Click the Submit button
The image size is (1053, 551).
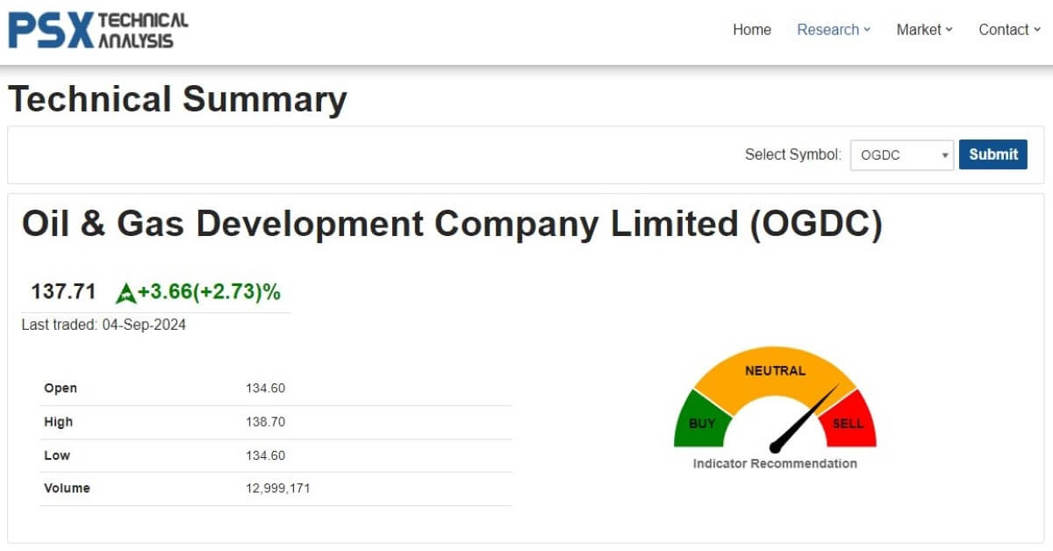993,154
